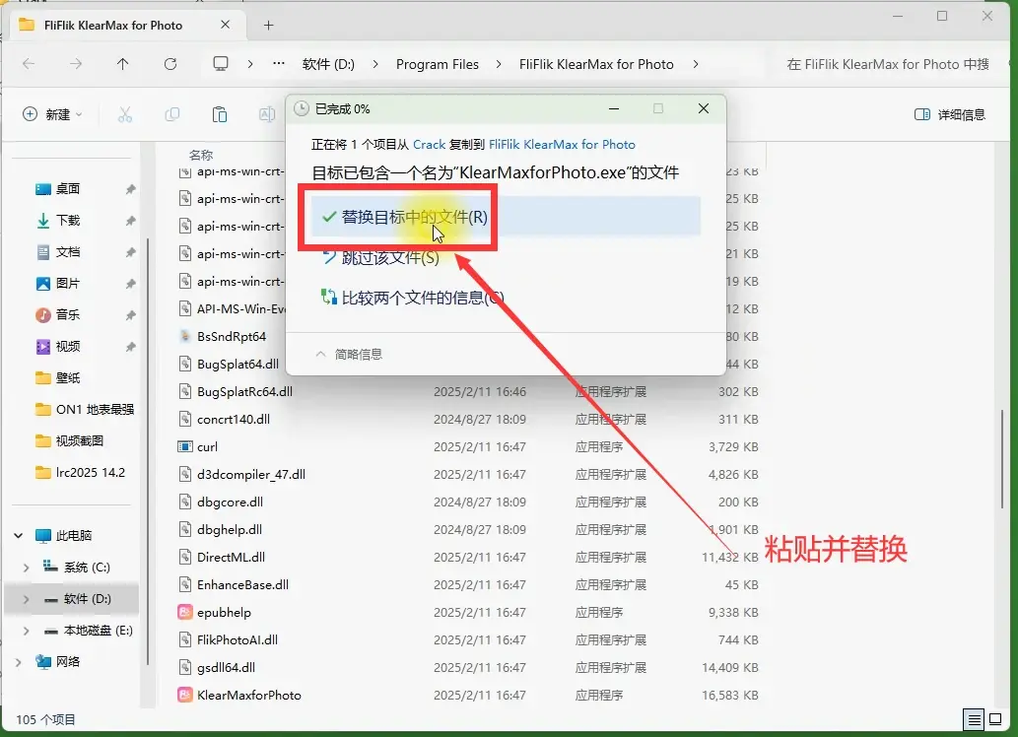Click the Rename toolbar icon

click(x=266, y=115)
